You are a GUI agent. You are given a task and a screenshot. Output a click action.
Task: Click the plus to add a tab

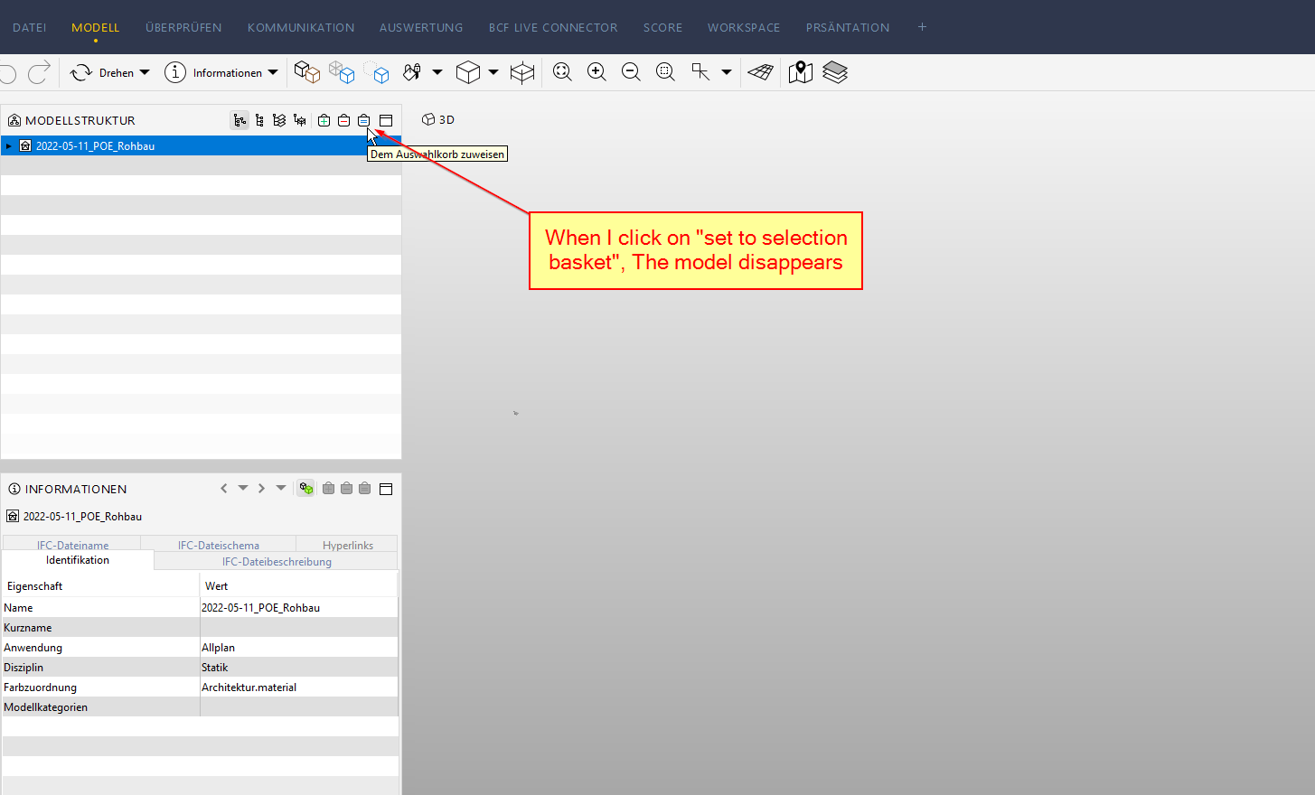[x=922, y=27]
